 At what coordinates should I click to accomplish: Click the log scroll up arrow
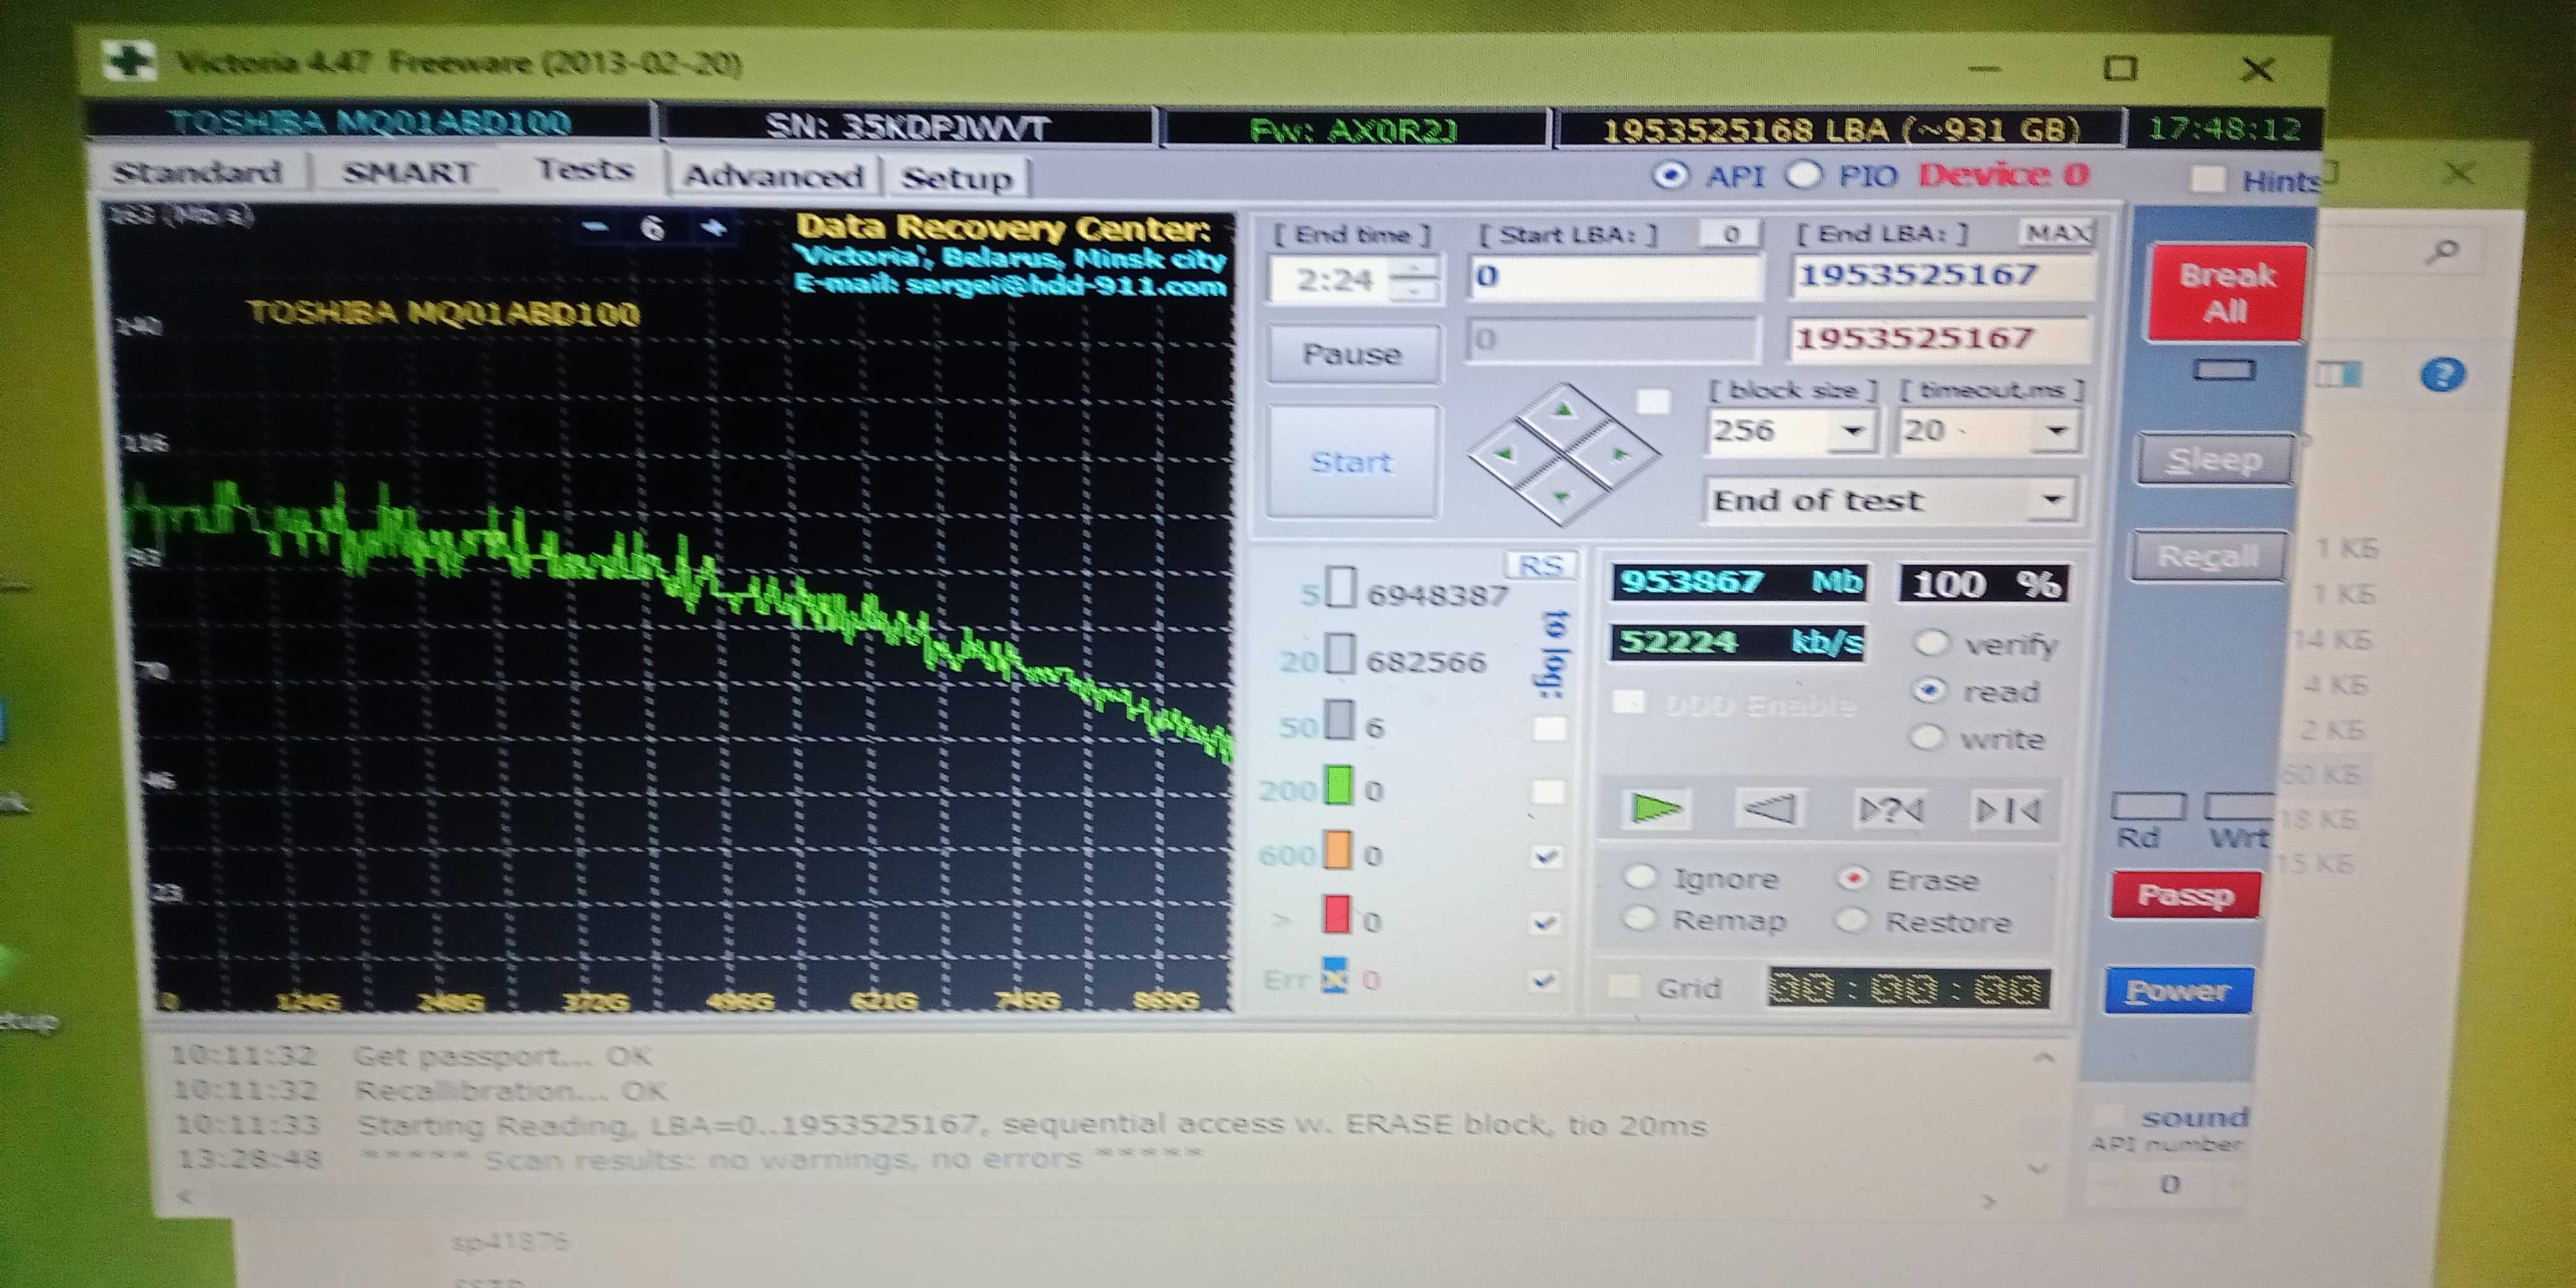tap(2044, 1057)
